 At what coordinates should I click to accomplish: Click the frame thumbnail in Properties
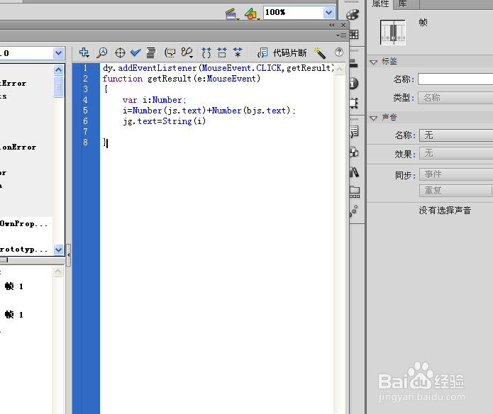click(393, 33)
